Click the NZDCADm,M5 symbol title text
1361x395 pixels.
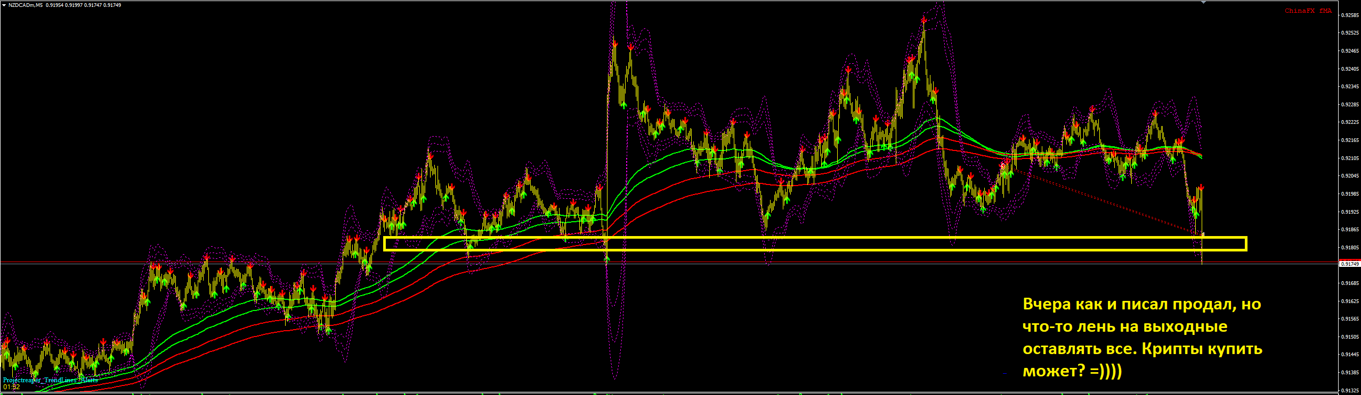click(26, 5)
